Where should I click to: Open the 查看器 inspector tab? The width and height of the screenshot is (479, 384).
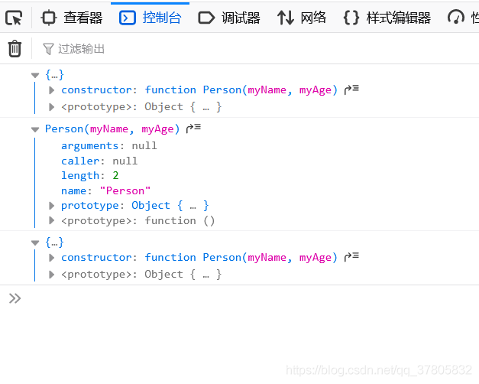(x=72, y=18)
